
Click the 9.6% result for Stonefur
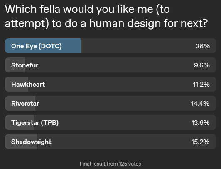point(202,65)
